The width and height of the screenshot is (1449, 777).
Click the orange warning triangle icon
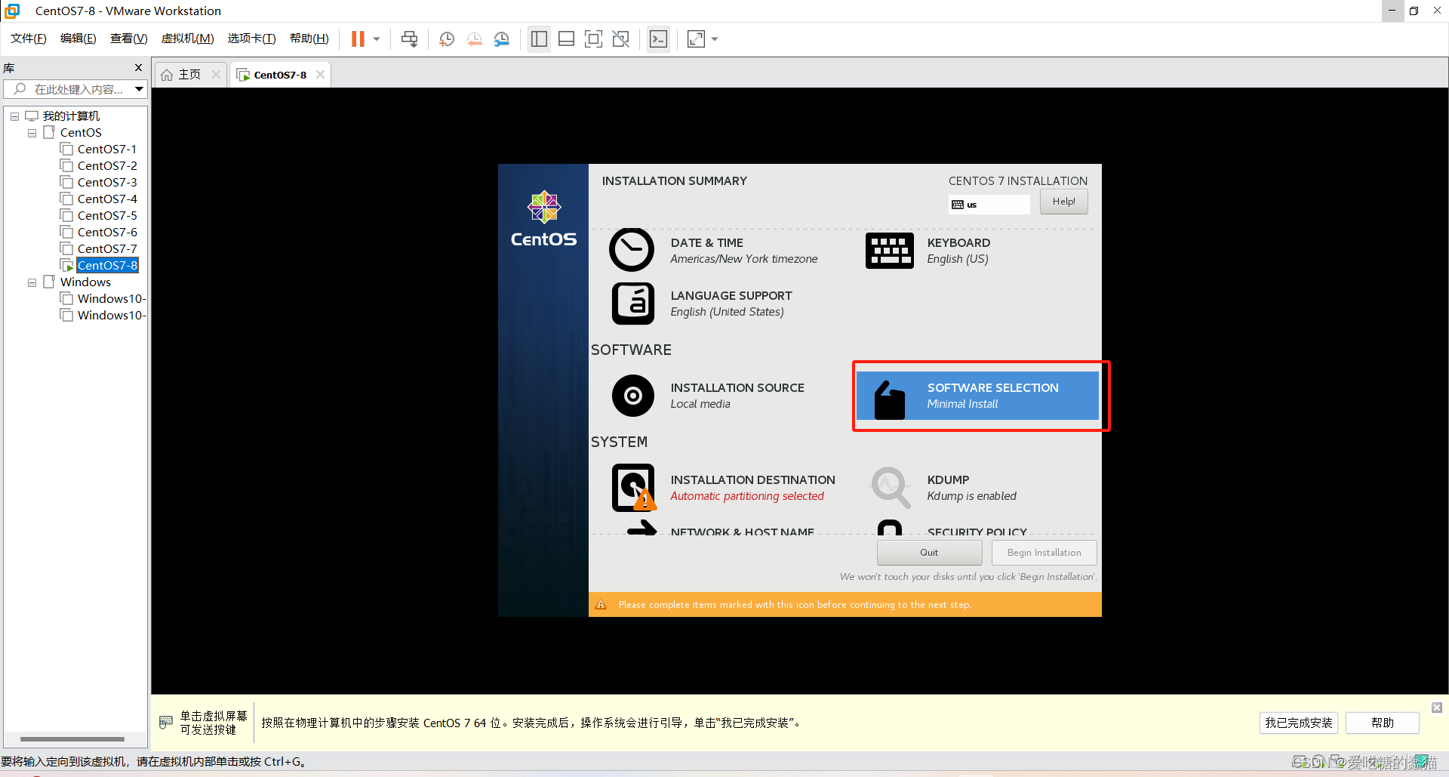[601, 604]
